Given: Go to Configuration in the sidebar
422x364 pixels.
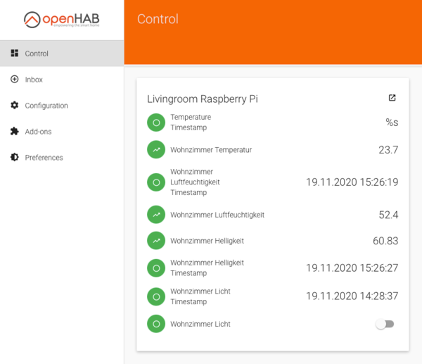Looking at the screenshot, I should pos(46,106).
